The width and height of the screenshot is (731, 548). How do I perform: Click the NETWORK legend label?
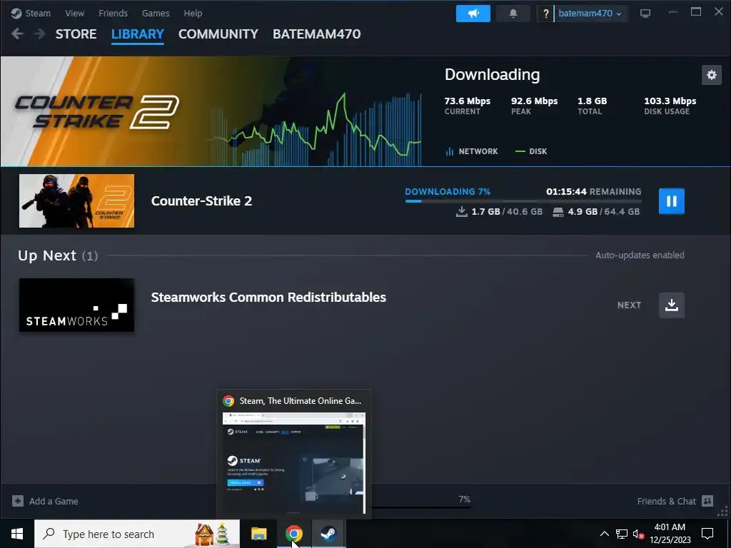coord(472,151)
